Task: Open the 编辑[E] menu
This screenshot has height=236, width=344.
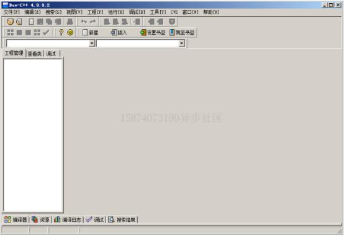Action: [32, 12]
